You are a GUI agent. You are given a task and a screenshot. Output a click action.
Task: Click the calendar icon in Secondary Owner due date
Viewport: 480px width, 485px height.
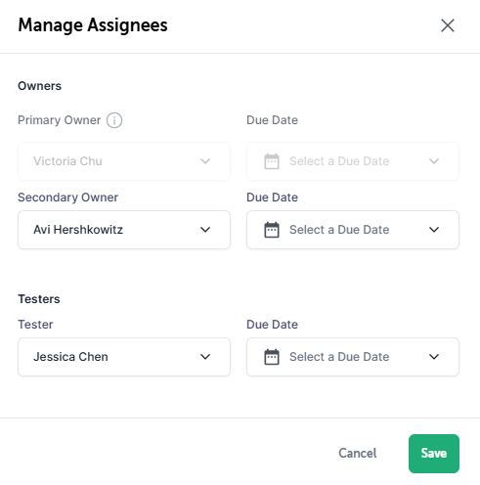click(x=272, y=230)
